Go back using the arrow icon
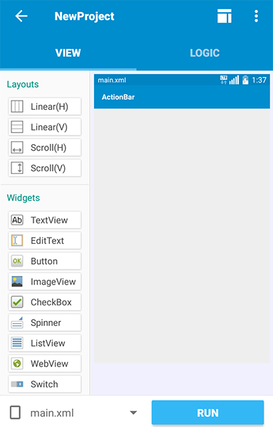Image resolution: width=273 pixels, height=428 pixels. (21, 16)
